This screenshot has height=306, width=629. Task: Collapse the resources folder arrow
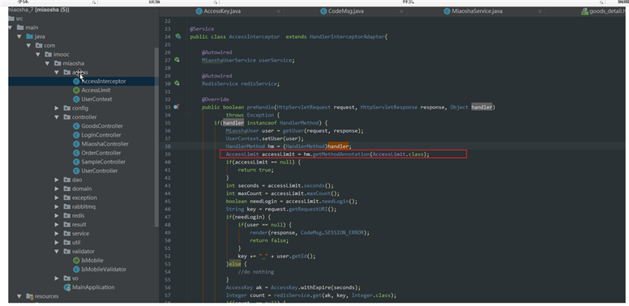pyautogui.click(x=19, y=296)
